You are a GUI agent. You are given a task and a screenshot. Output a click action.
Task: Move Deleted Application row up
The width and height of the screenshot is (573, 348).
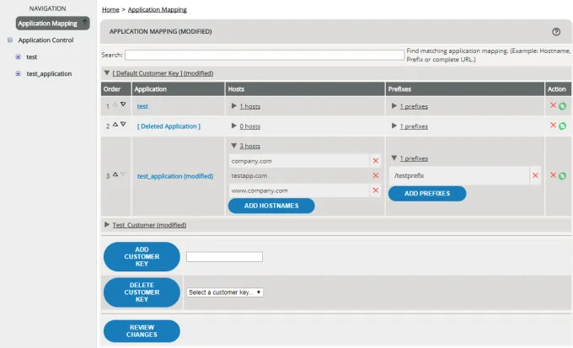pos(115,125)
